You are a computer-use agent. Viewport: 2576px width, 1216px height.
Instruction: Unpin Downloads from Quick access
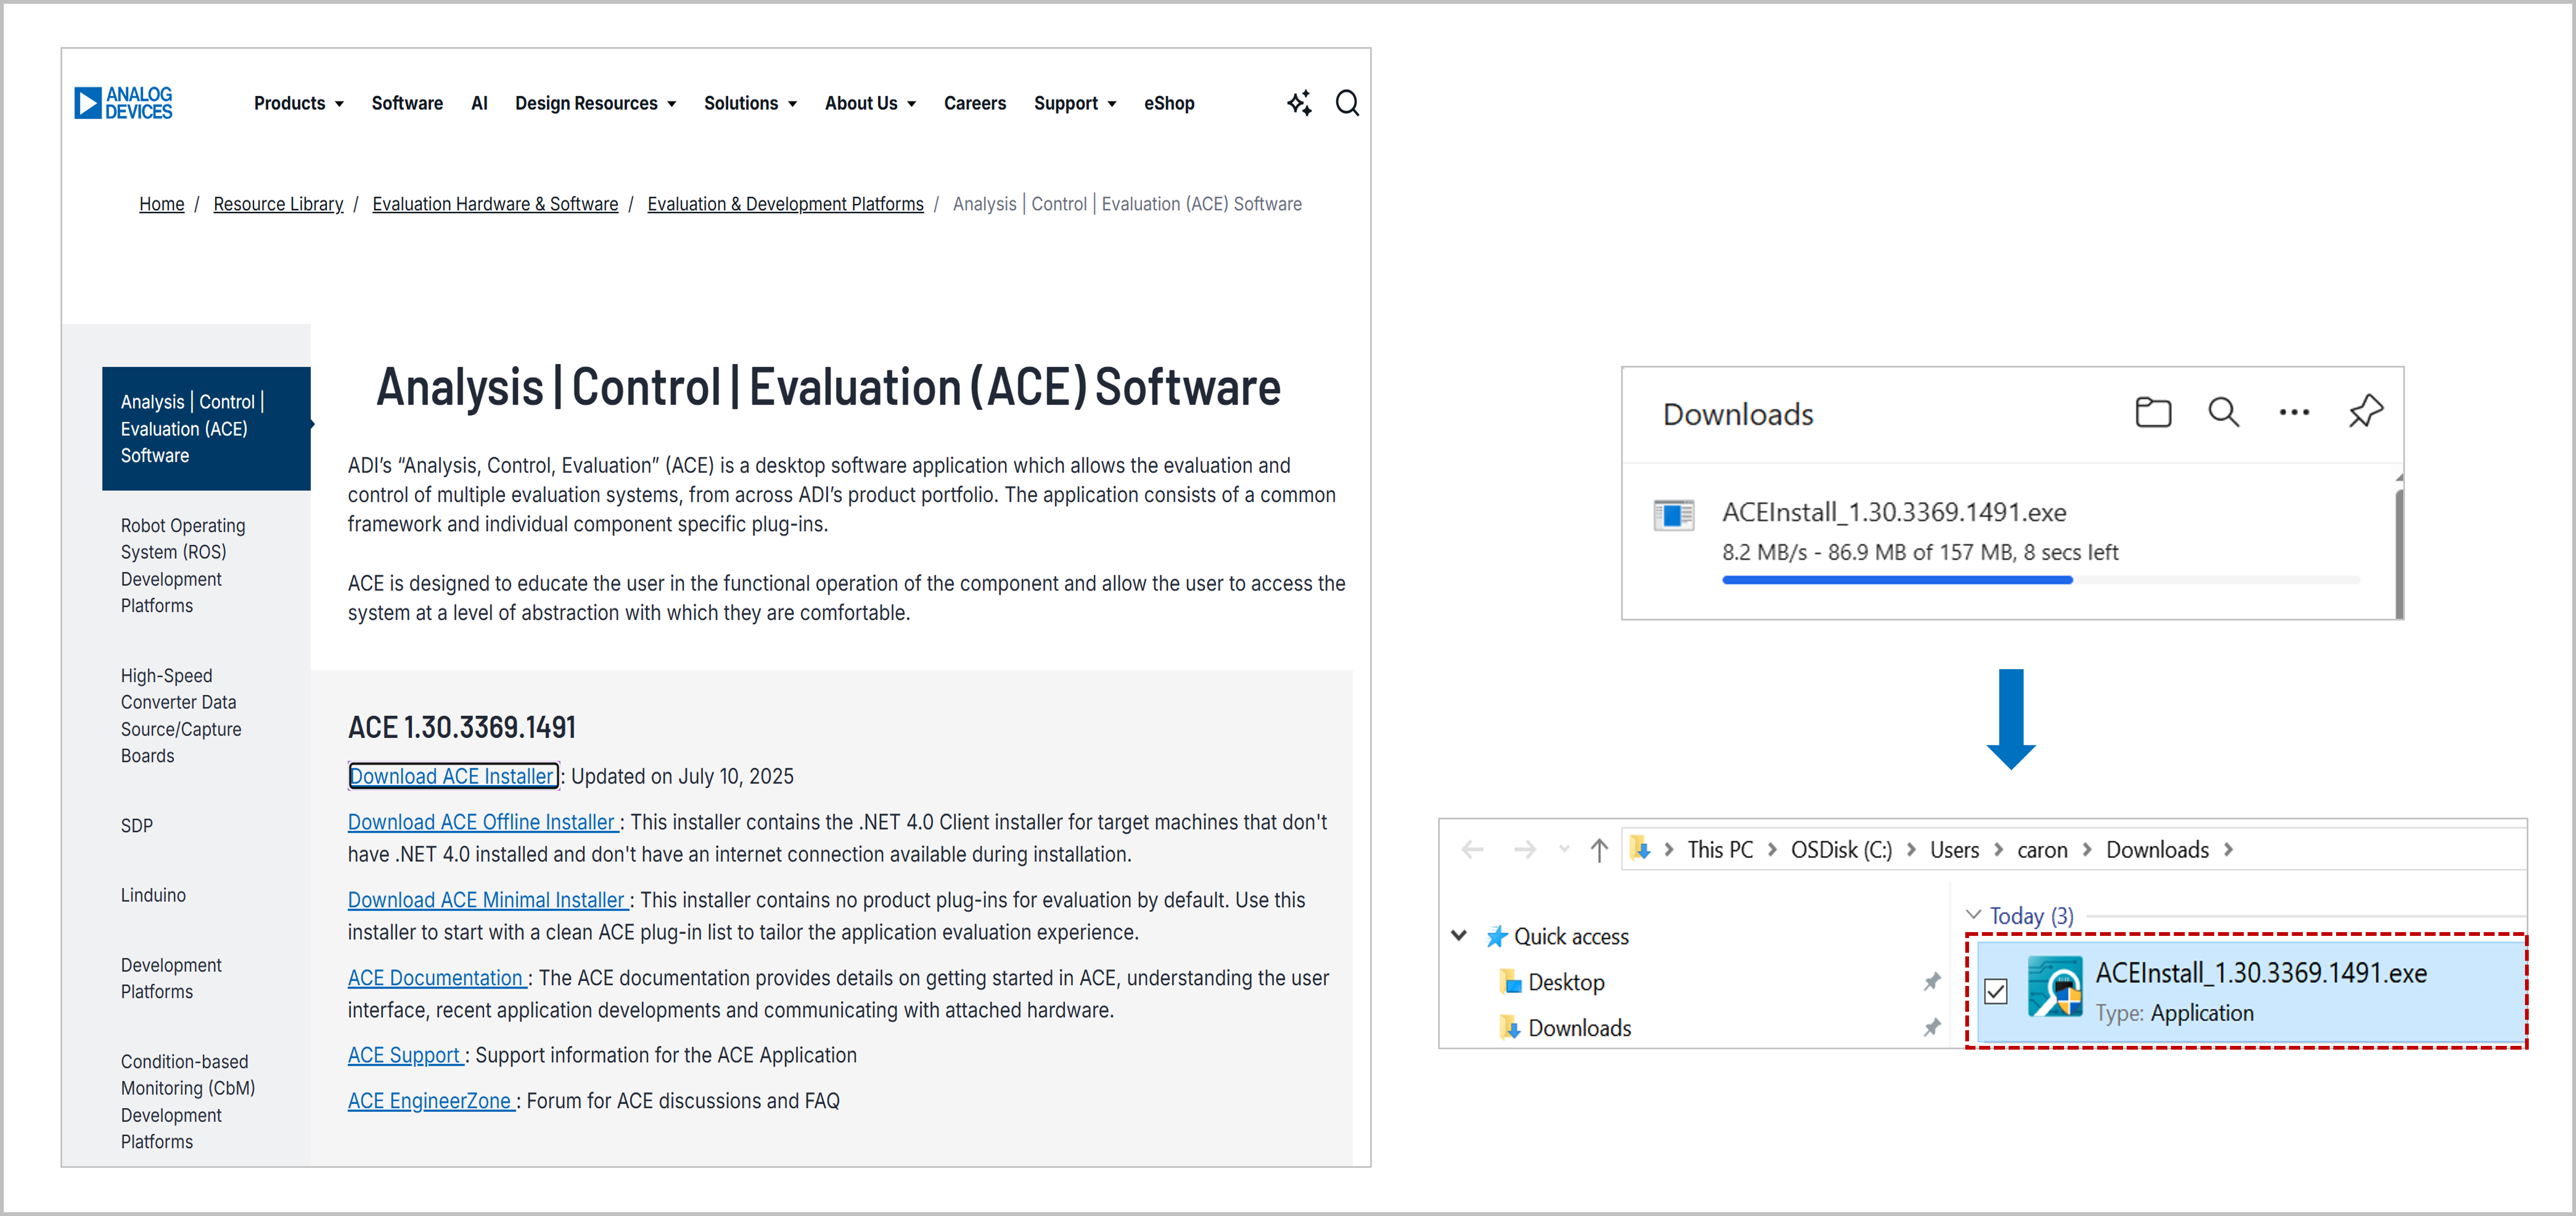coord(1932,1027)
